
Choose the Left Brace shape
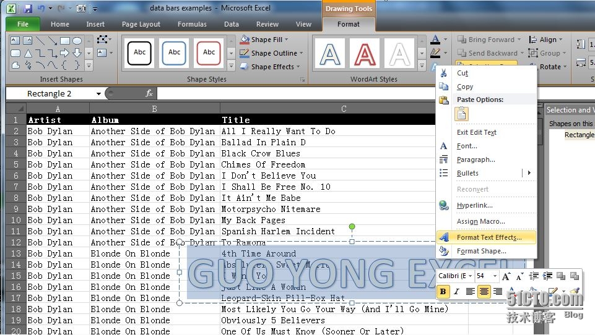[65, 65]
